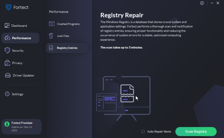Screen dimensions: 224x138
Task: Click the Performance gauge icon
Action: pos(7,38)
